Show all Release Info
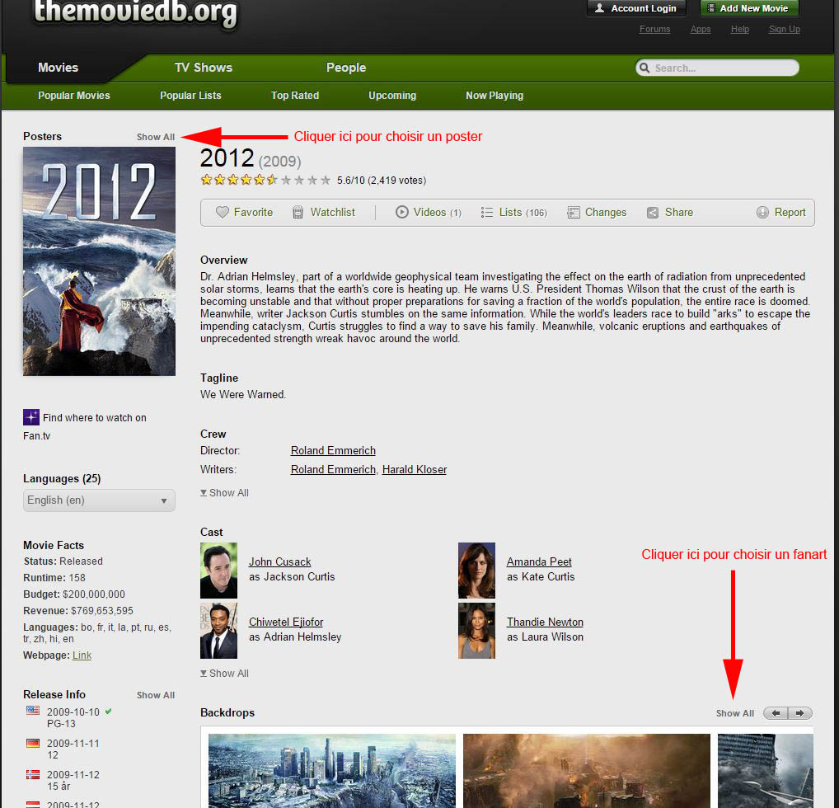This screenshot has width=839, height=808. click(156, 695)
